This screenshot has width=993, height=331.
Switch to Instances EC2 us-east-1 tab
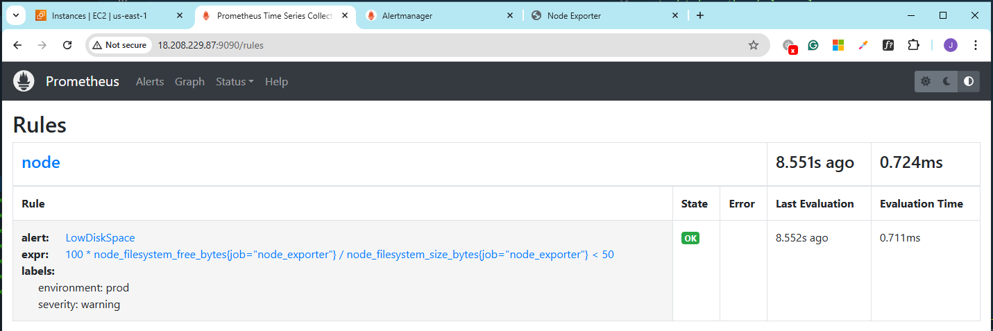[x=110, y=15]
